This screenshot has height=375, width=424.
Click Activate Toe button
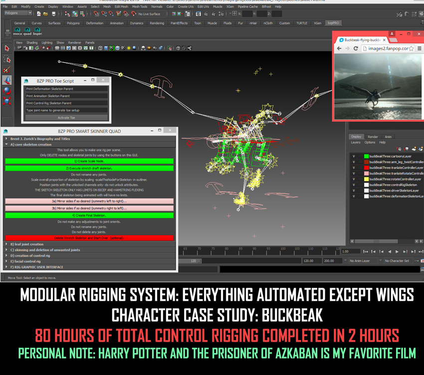pyautogui.click(x=66, y=118)
